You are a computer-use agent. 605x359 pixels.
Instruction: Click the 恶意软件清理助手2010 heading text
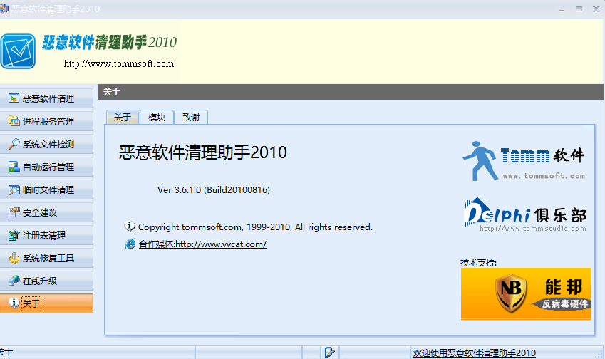203,152
